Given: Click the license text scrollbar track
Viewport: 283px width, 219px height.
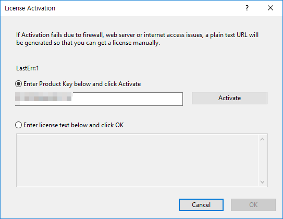Looking at the screenshot, I should 263,161.
